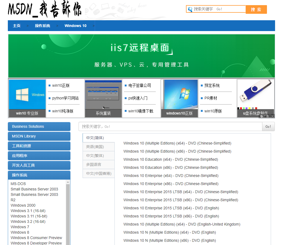Open Windows 10 Enterprise (x86) Chinese-Simplified
The image size is (281, 245).
[x=171, y=184]
